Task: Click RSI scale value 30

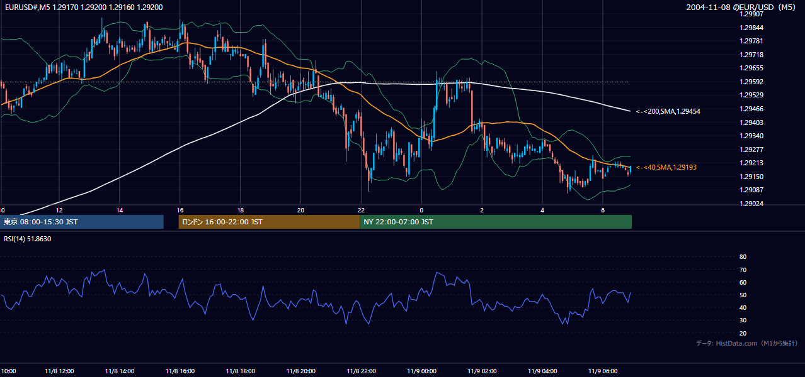Action: point(743,320)
